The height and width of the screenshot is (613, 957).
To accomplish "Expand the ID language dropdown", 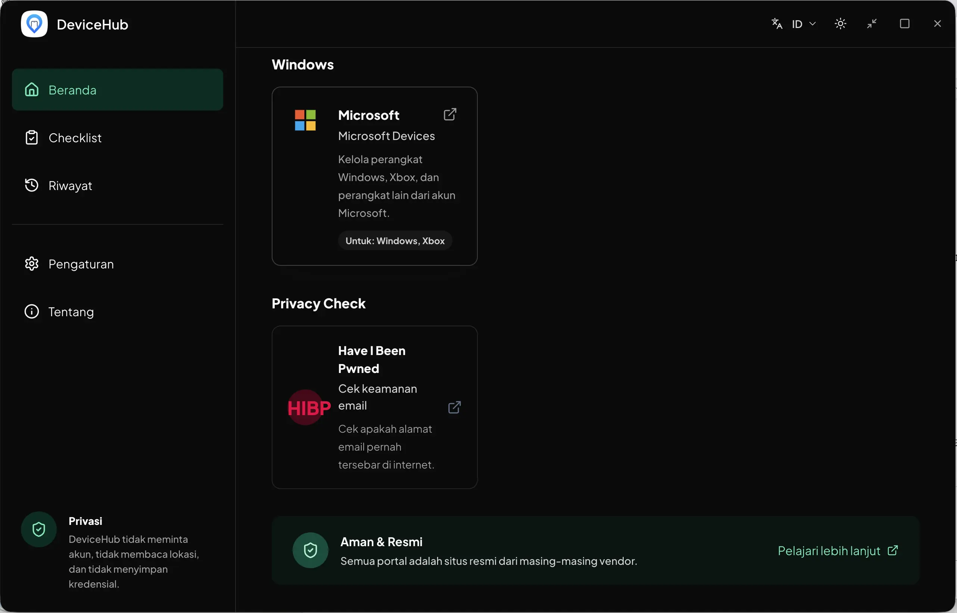I will pos(804,24).
